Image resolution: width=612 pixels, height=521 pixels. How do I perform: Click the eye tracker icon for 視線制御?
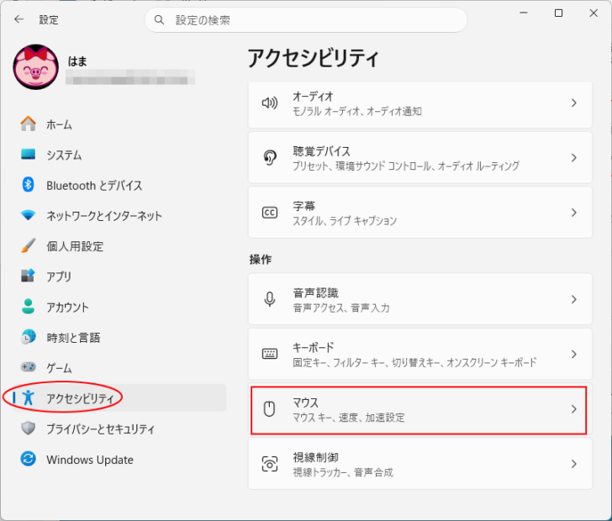click(270, 464)
